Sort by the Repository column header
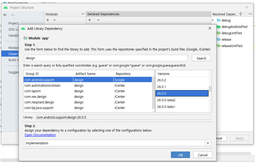The width and height of the screenshot is (256, 164). (x=133, y=74)
